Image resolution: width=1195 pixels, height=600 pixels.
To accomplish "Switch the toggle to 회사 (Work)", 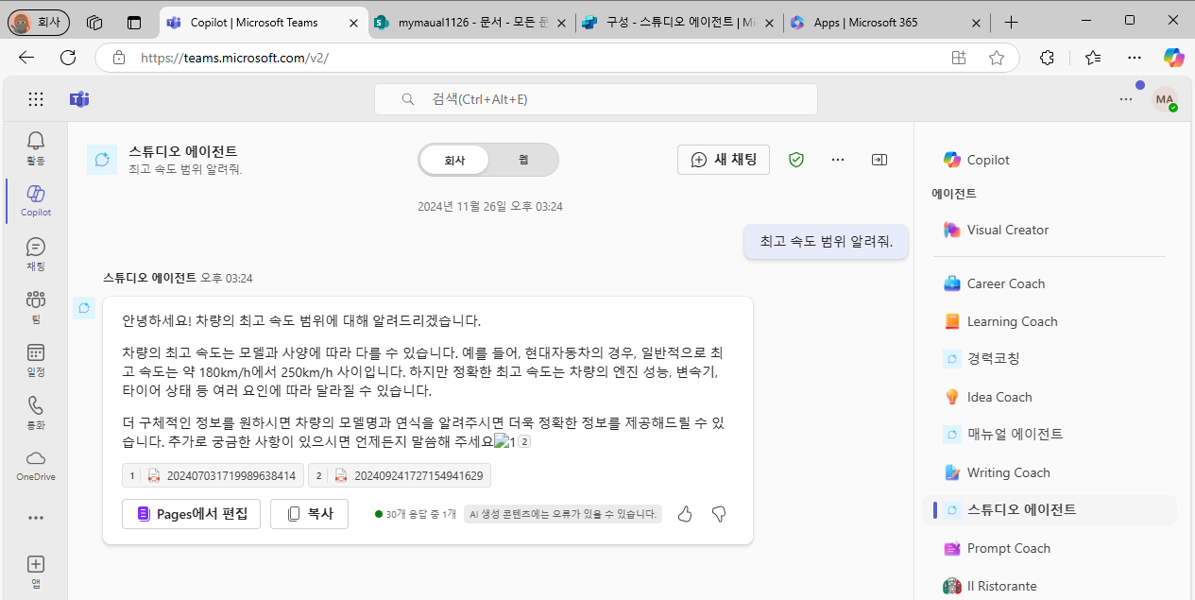I will tap(455, 160).
